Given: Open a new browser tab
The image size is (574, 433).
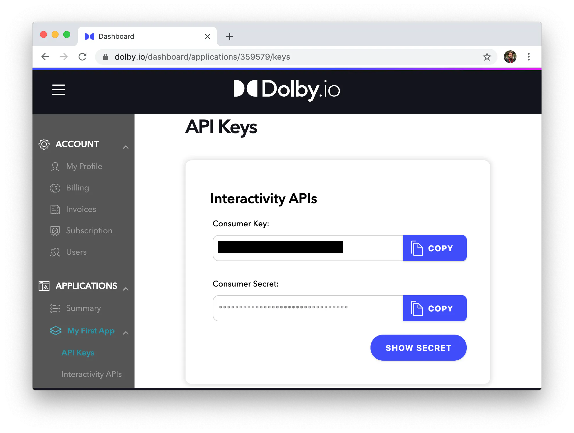Looking at the screenshot, I should (229, 36).
